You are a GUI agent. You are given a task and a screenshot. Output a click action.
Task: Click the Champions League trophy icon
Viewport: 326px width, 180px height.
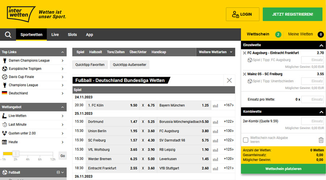[5, 85]
